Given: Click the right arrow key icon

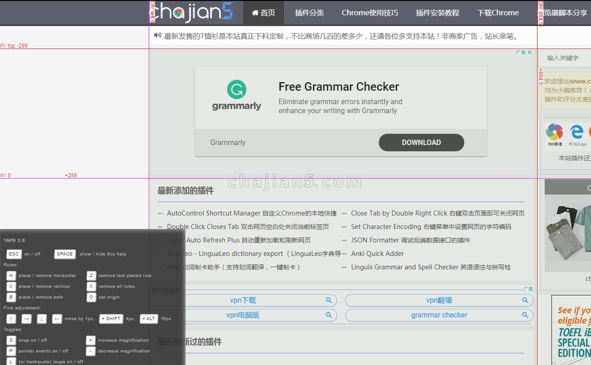Looking at the screenshot, I should click(27, 319).
